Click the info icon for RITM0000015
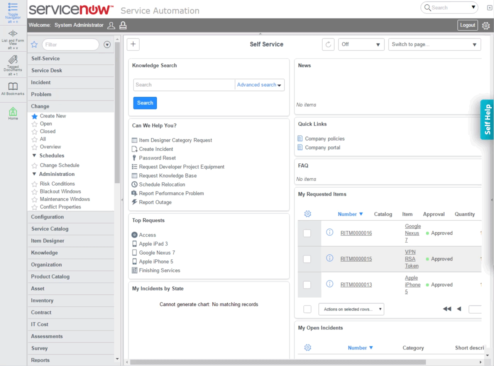Image resolution: width=494 pixels, height=366 pixels. 330,258
